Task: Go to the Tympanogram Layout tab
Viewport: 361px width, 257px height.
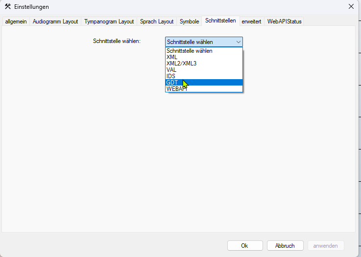Action: (109, 21)
